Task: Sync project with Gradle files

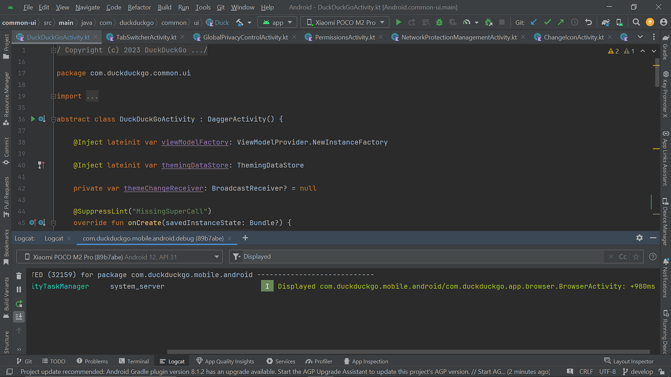Action: [x=605, y=22]
